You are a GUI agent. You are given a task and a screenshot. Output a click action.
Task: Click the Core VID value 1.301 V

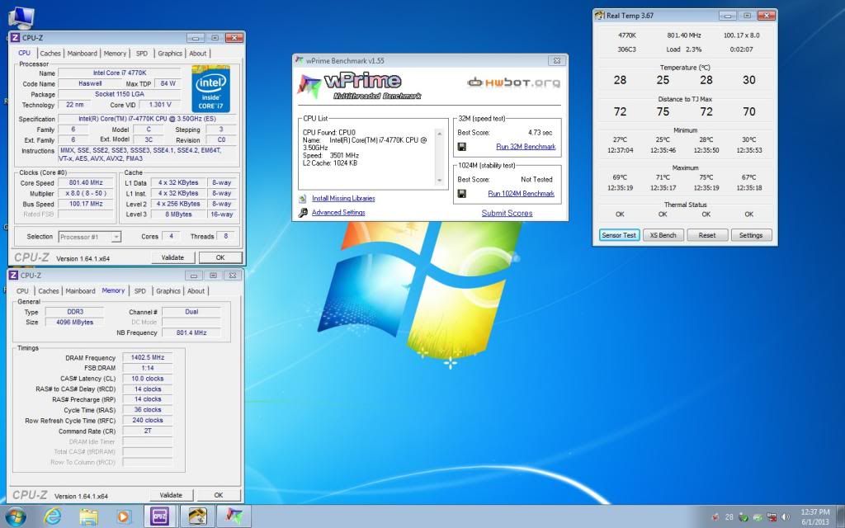point(159,105)
